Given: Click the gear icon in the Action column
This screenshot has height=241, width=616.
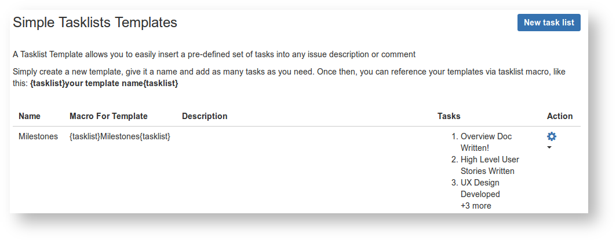Looking at the screenshot, I should pyautogui.click(x=552, y=136).
